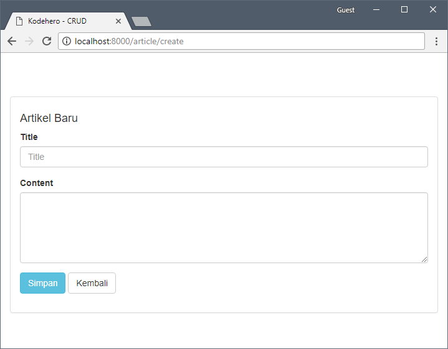The image size is (448, 349).
Task: Go back using the browser back arrow
Action: tap(12, 41)
